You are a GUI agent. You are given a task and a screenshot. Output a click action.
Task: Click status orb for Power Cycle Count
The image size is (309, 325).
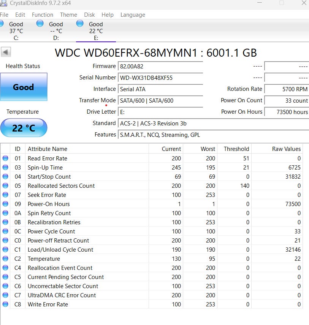5,231
